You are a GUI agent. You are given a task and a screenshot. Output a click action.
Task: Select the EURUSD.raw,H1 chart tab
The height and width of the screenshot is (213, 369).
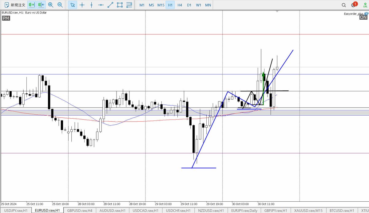47,210
